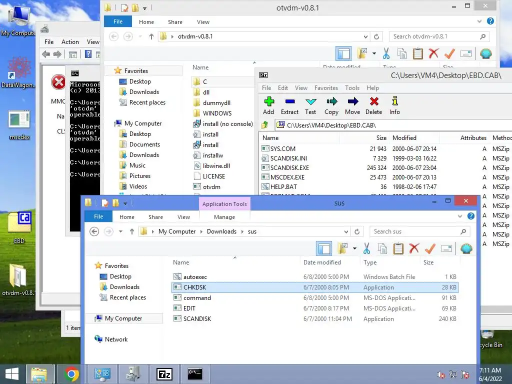Screen dimensions: 512x384
Task: Click the orange checkmark in otvdm-v0.8.1 toolbar
Action: (449, 53)
